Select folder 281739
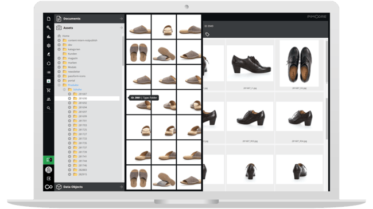This screenshot has height=209, width=373. [x=83, y=152]
